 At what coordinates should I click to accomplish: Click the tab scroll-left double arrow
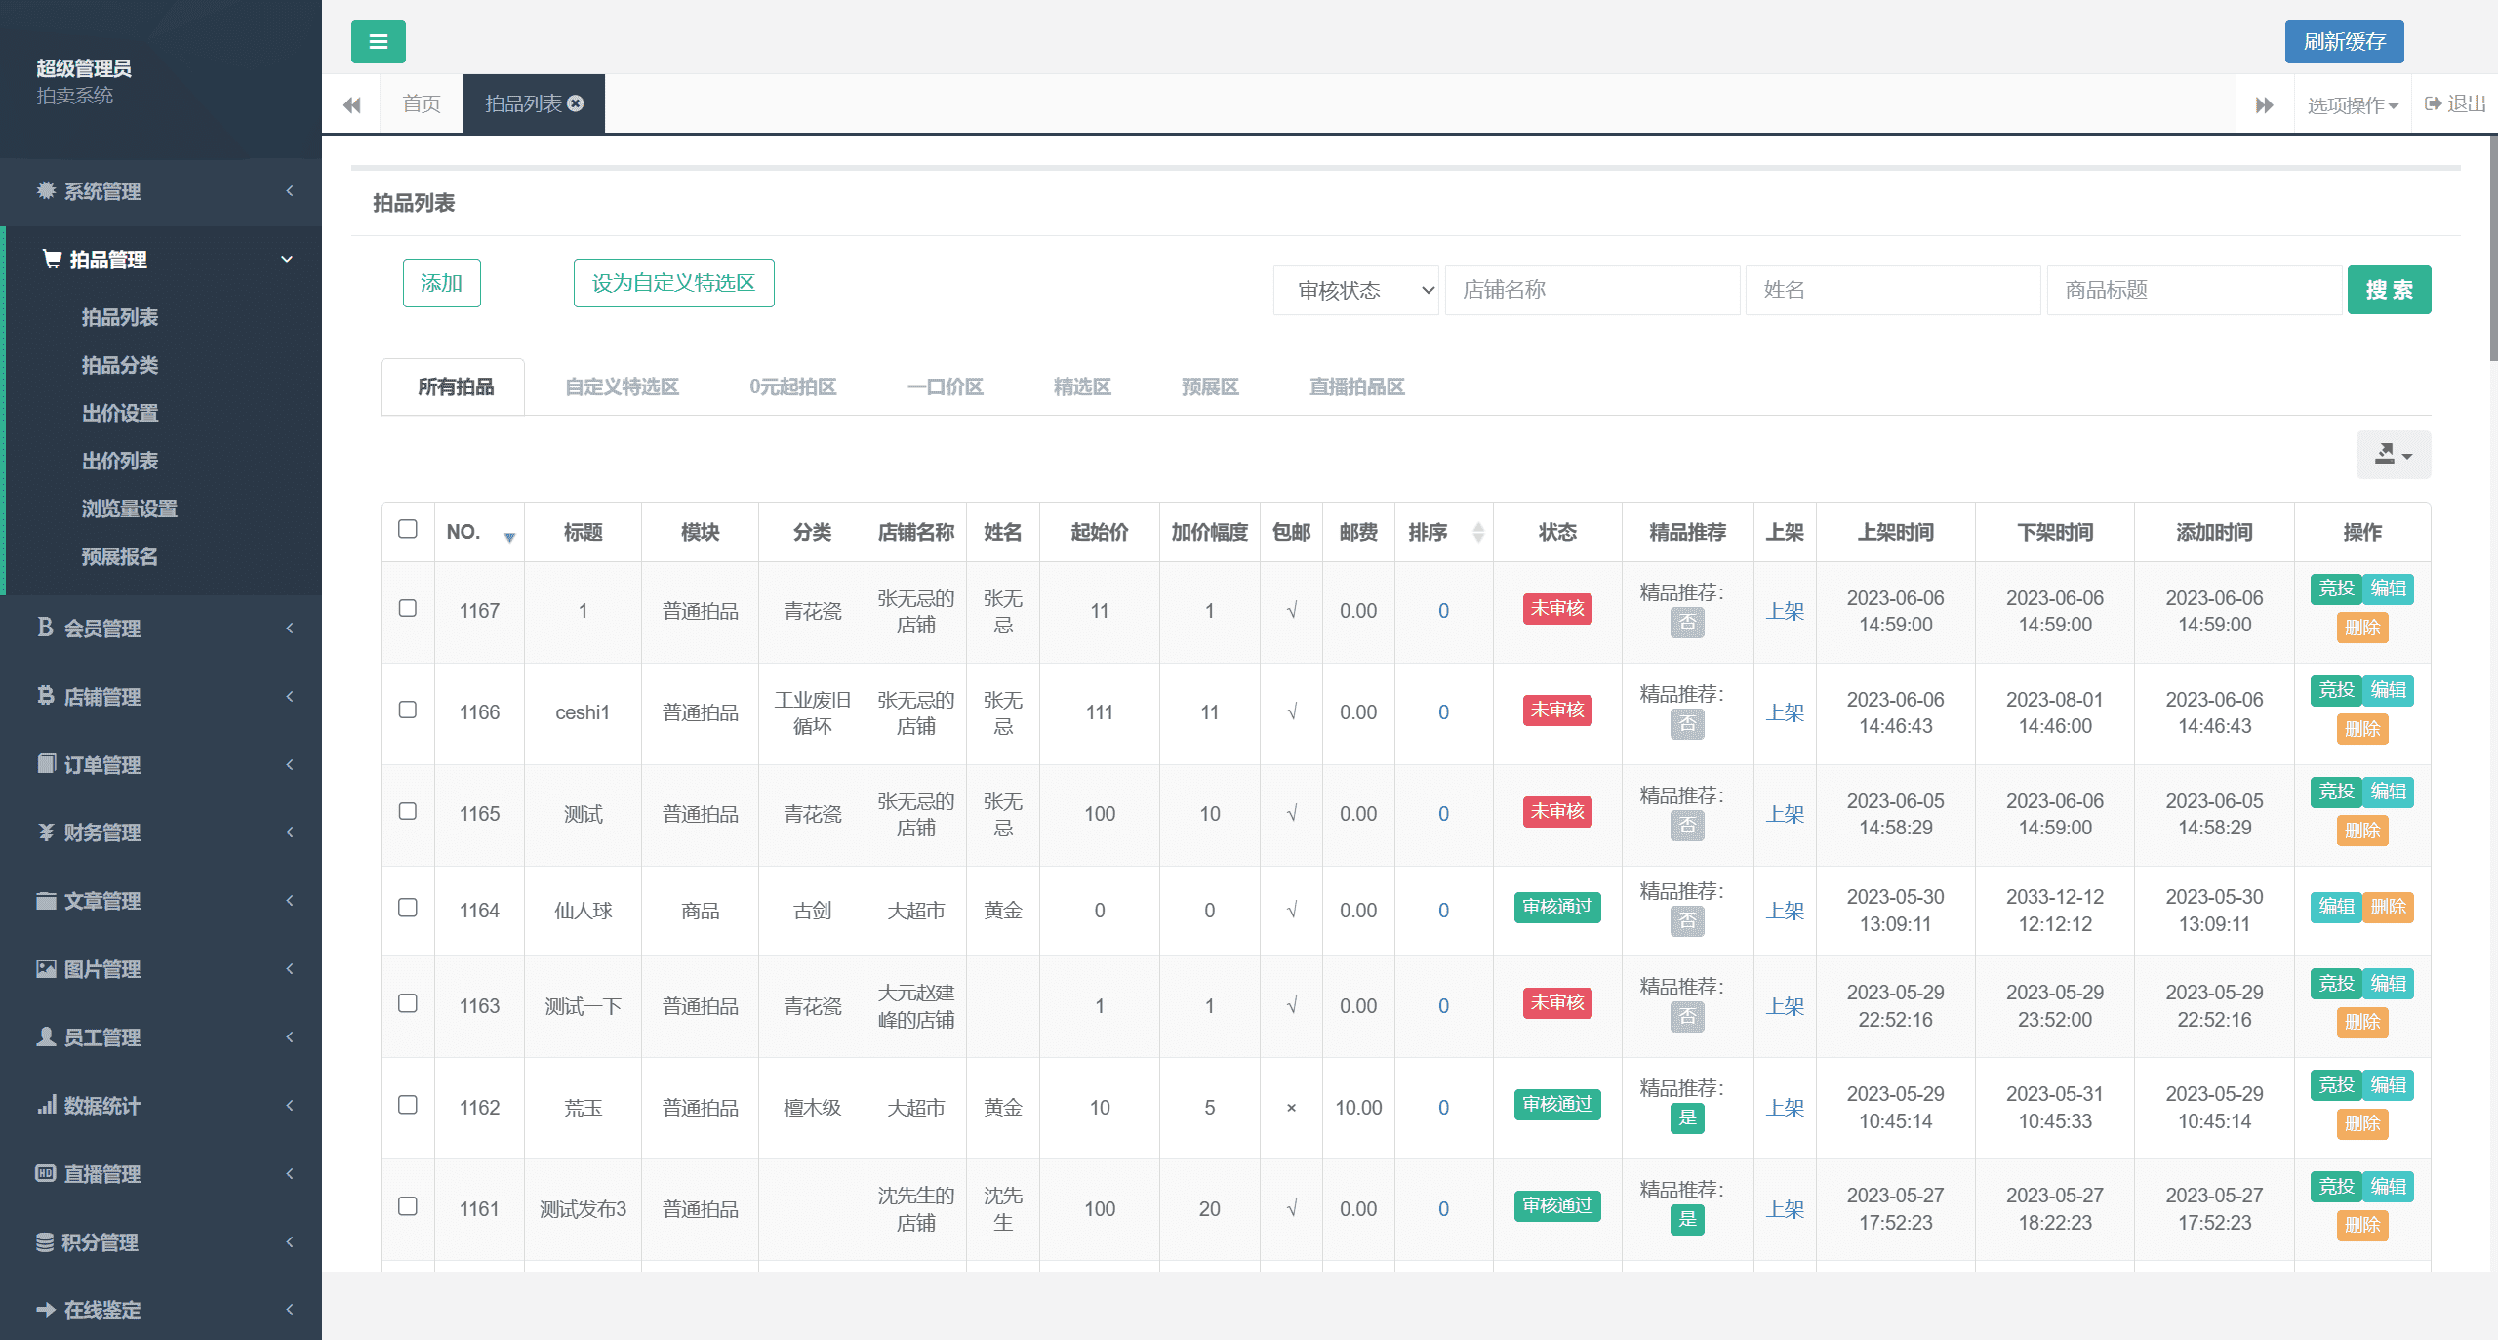point(352,104)
